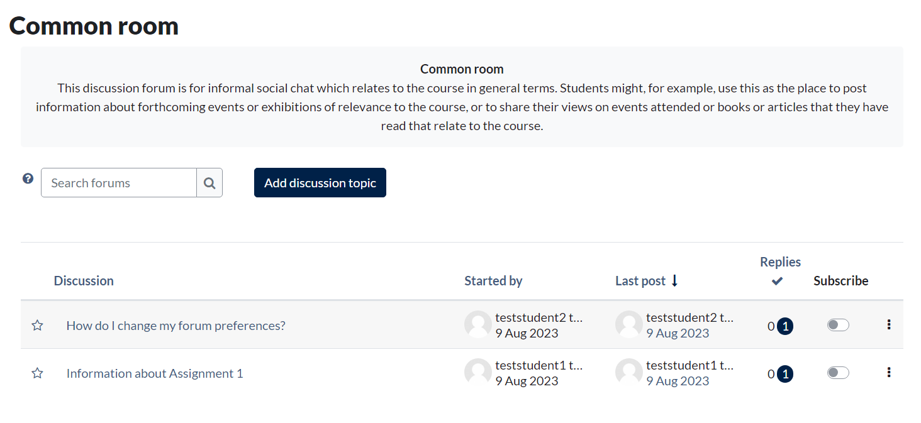Open the search help question mark icon
The width and height of the screenshot is (921, 423).
(28, 179)
